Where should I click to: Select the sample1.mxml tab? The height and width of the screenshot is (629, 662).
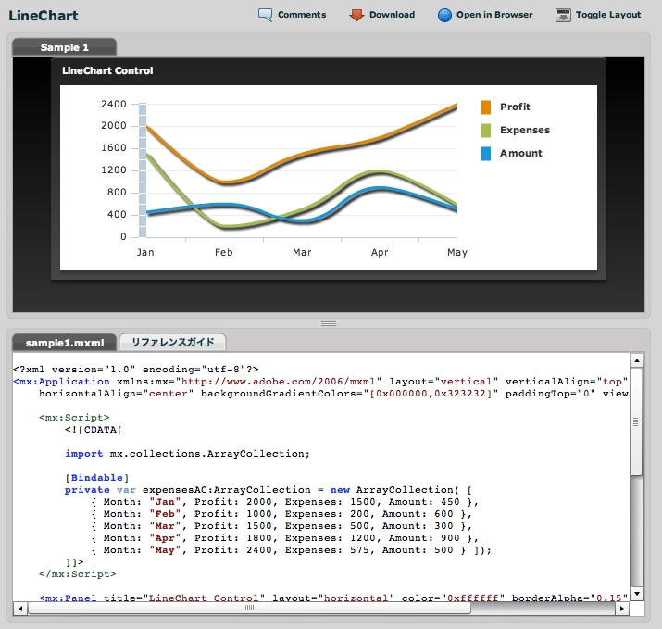[x=64, y=343]
